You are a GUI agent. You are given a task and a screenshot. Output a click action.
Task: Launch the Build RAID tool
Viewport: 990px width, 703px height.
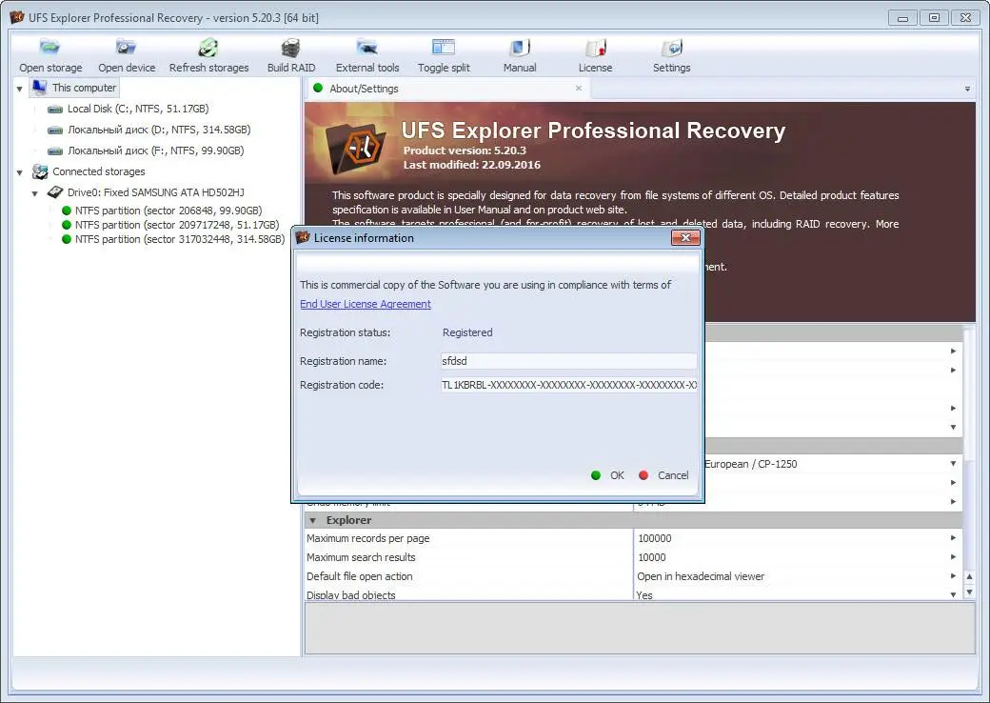pyautogui.click(x=291, y=48)
